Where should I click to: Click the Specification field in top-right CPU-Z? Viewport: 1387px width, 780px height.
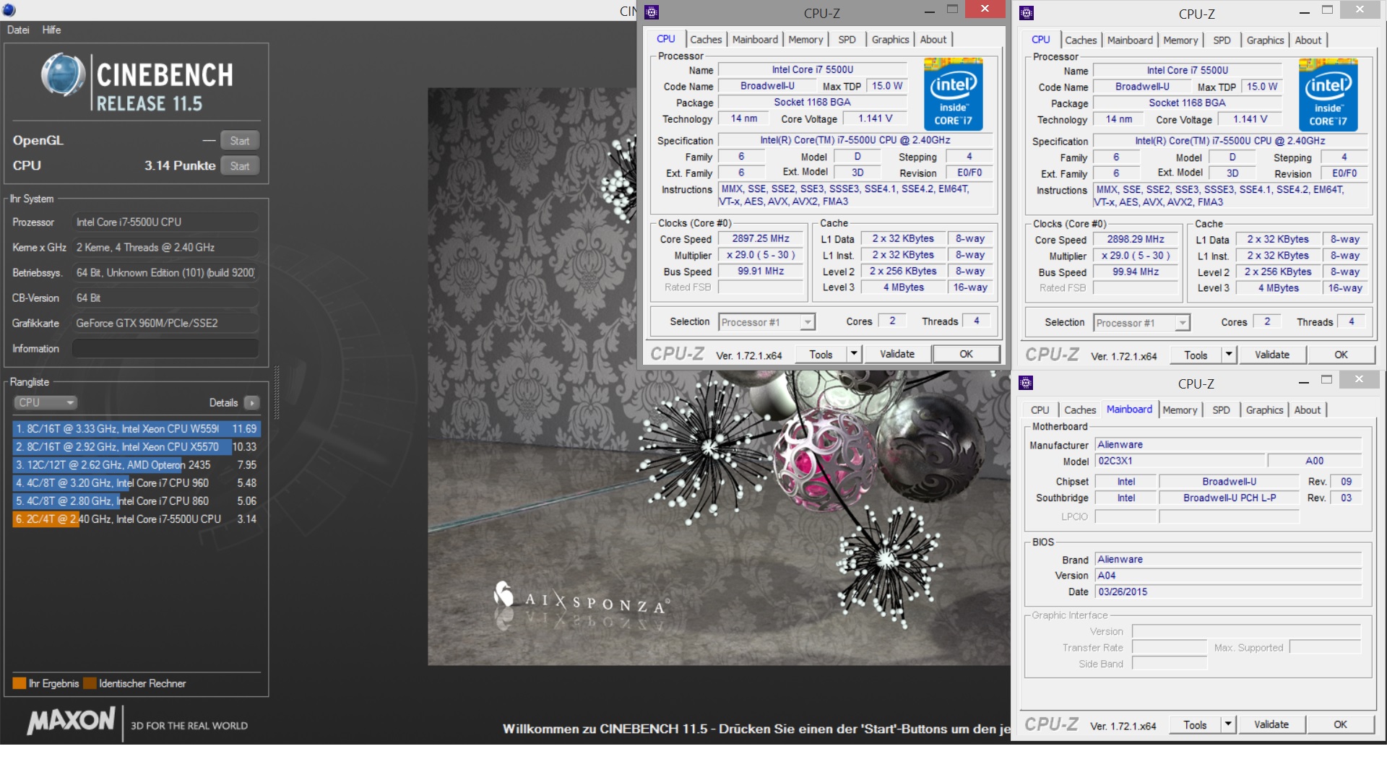click(1230, 141)
